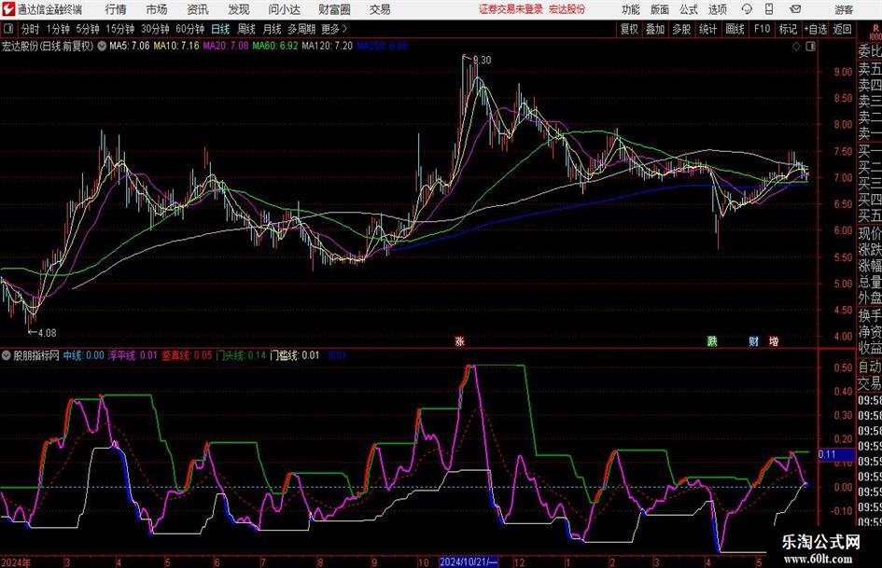Open the 版面 menu
Image resolution: width=882 pixels, height=568 pixels.
pos(660,9)
